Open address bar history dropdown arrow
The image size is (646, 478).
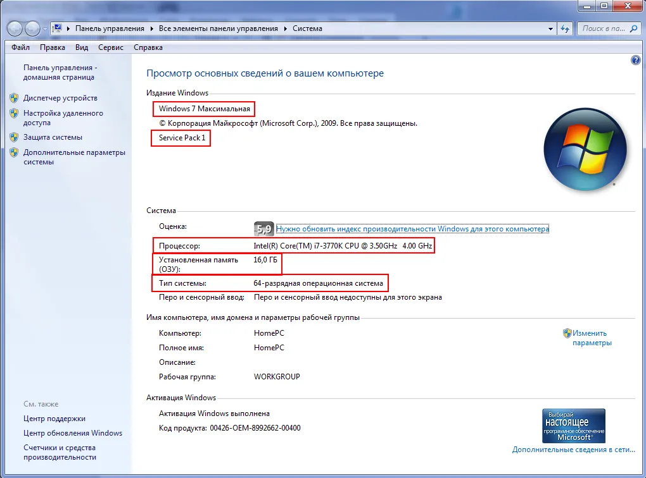[x=550, y=29]
